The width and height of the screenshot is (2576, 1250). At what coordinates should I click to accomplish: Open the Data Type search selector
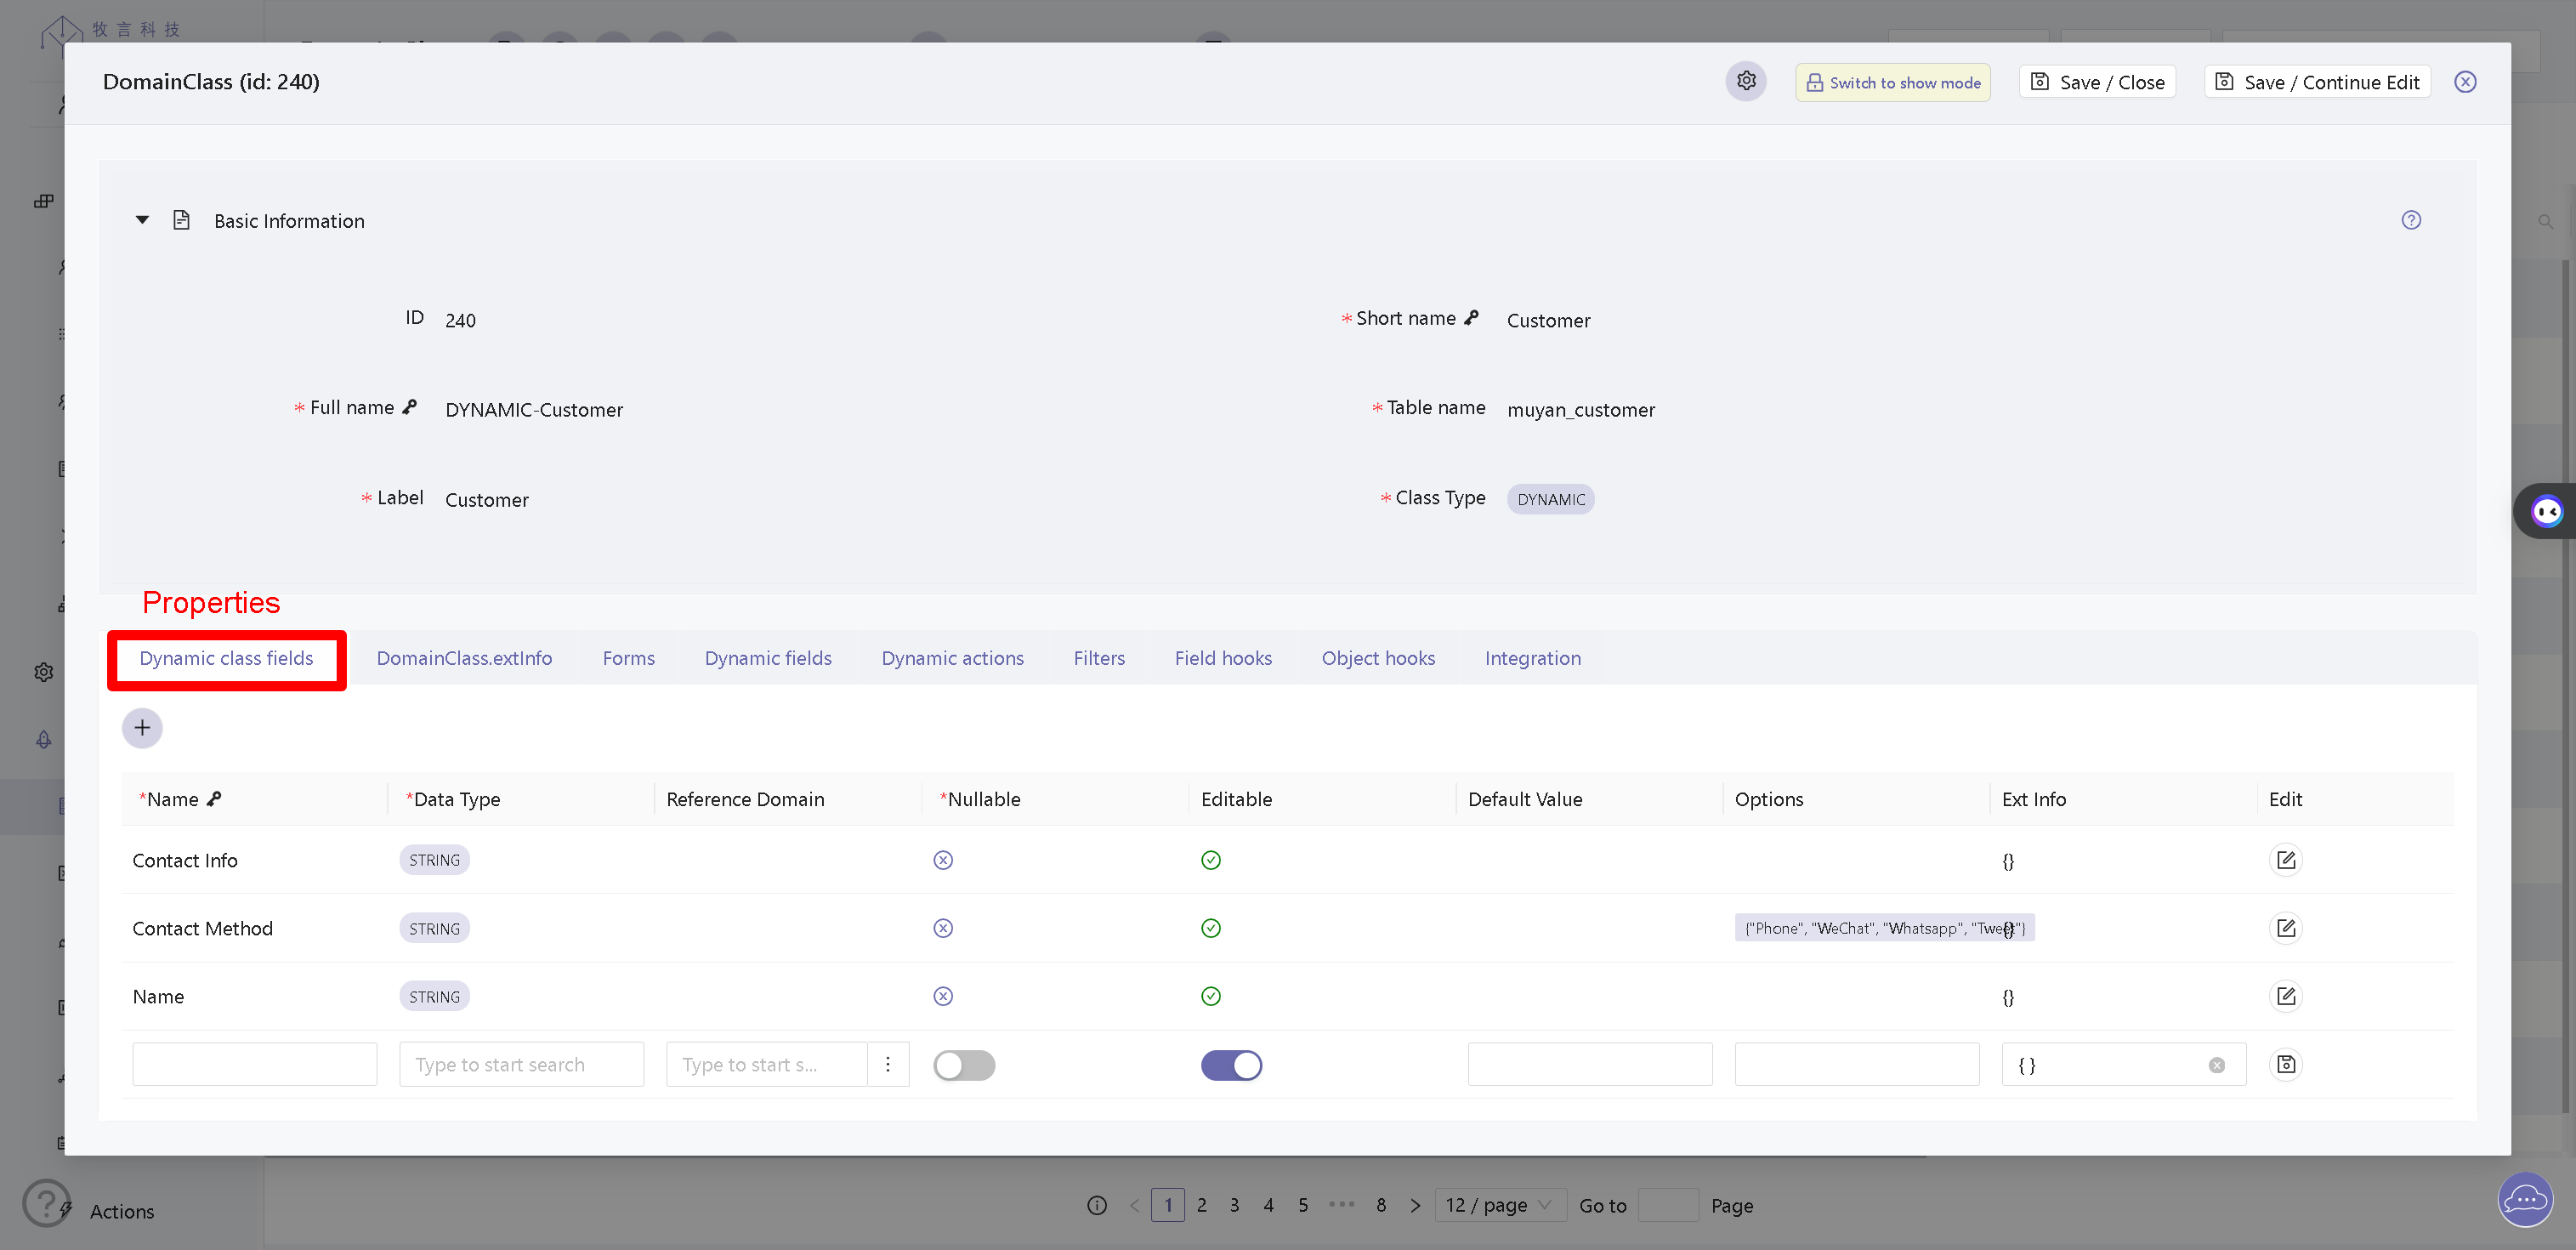pos(521,1064)
